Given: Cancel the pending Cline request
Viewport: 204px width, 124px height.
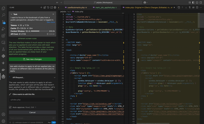Looking at the screenshot, I should (32, 113).
